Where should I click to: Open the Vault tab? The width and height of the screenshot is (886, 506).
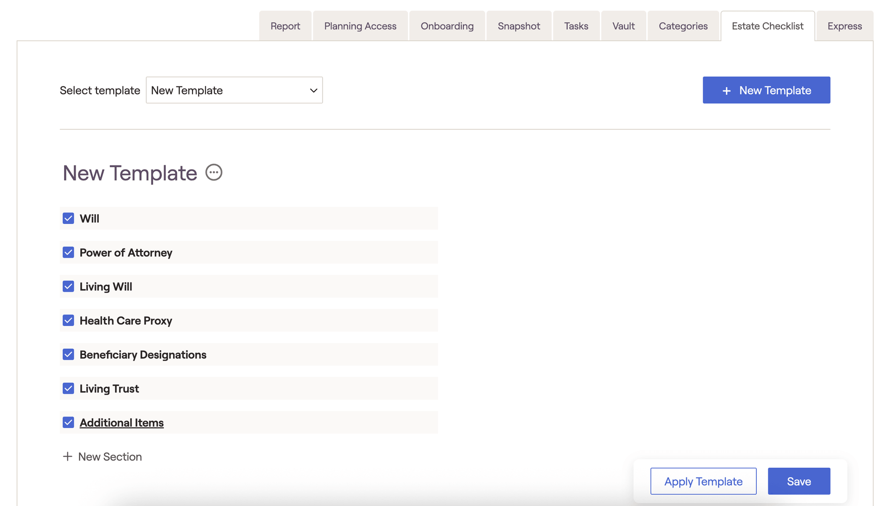pyautogui.click(x=623, y=26)
